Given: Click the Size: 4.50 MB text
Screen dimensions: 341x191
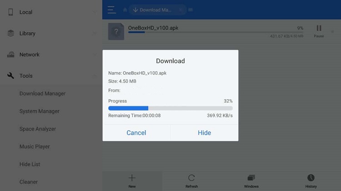Looking at the screenshot, I should point(122,81).
